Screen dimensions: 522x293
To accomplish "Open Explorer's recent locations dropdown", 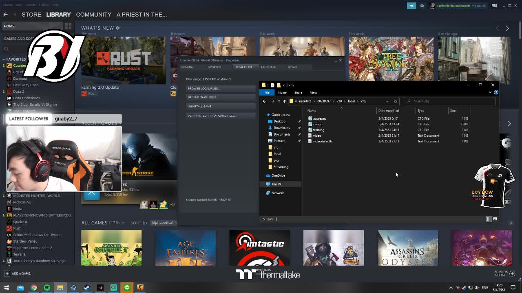I will (279, 101).
